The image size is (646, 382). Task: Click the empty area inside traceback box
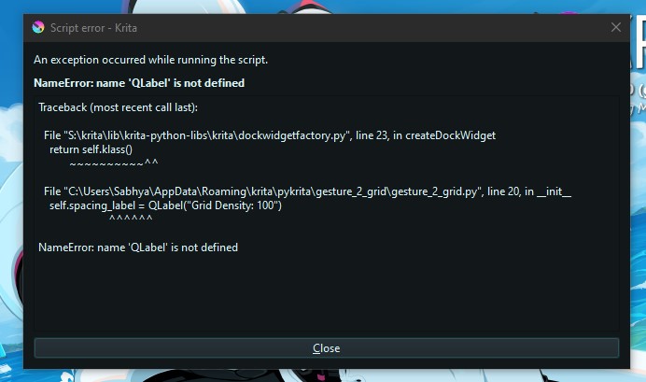pos(327,294)
